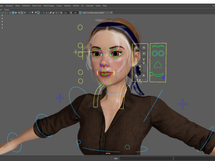The height and width of the screenshot is (161, 215).
Task: Click the exposure value field 0.00
Action: point(66,13)
